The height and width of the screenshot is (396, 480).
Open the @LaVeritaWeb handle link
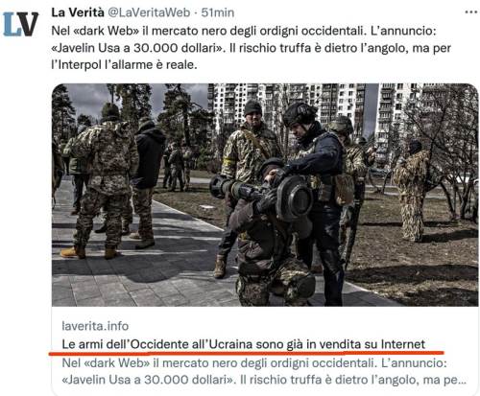pyautogui.click(x=149, y=12)
